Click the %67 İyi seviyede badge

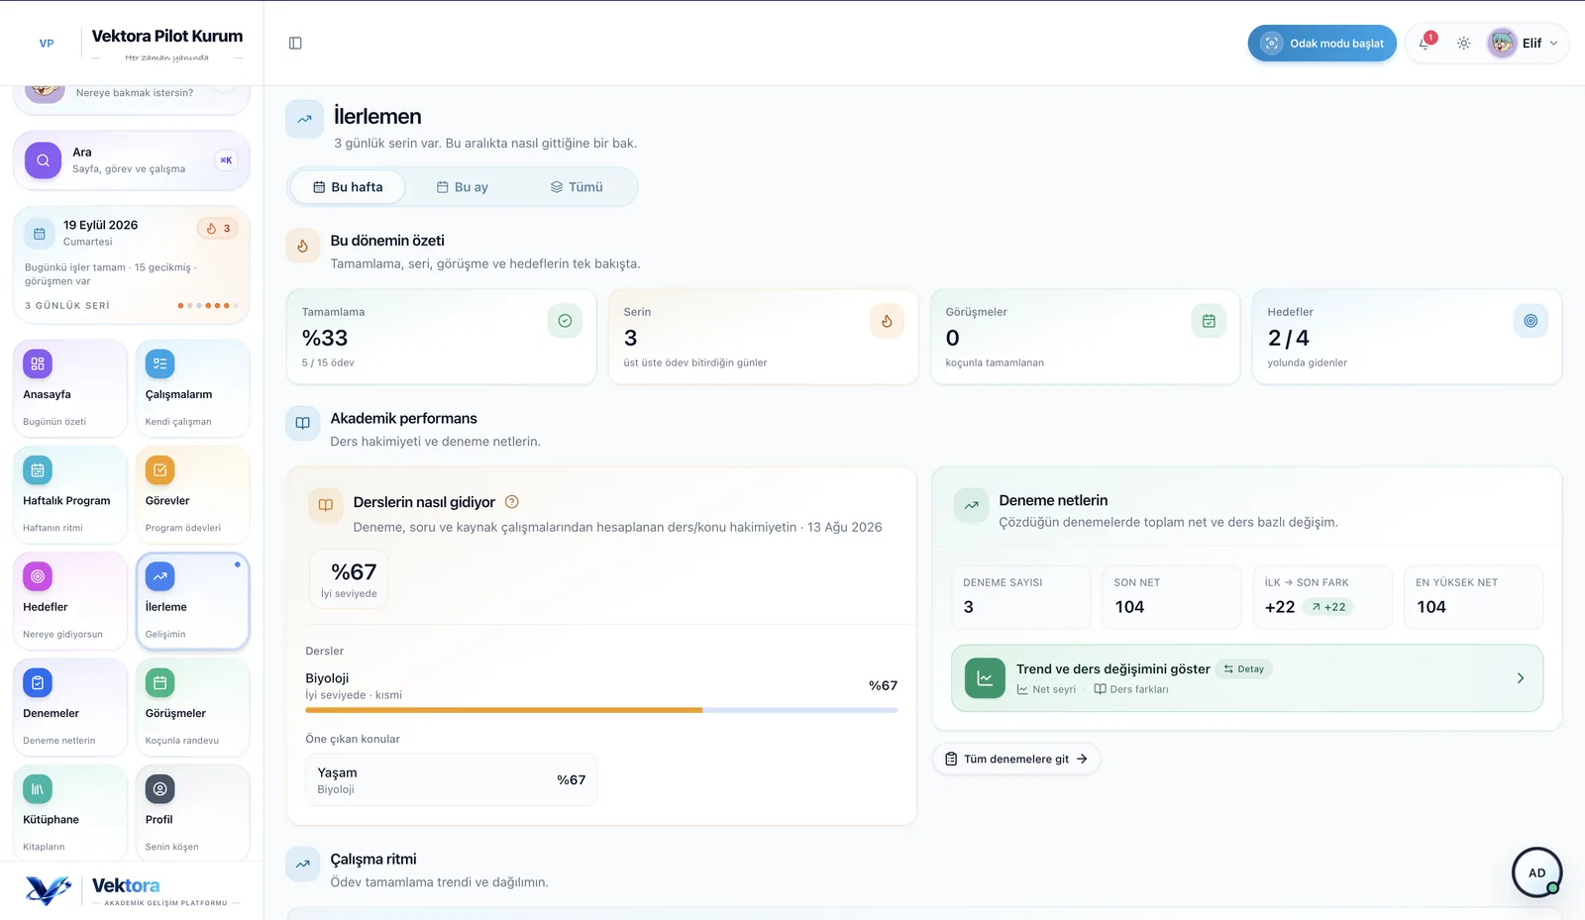point(350,578)
